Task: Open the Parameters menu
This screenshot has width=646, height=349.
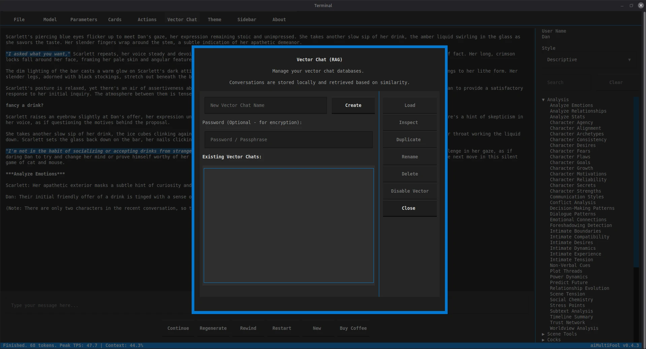Action: [83, 20]
